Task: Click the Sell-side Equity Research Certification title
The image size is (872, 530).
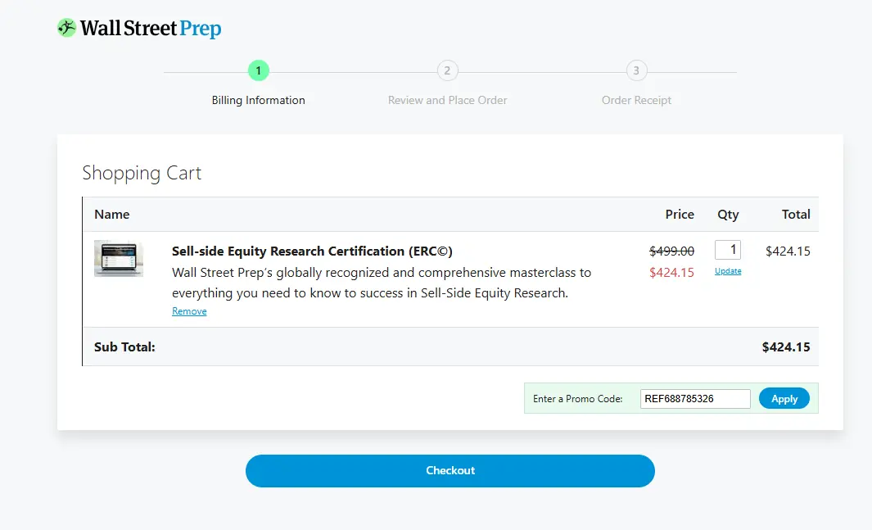Action: (312, 251)
